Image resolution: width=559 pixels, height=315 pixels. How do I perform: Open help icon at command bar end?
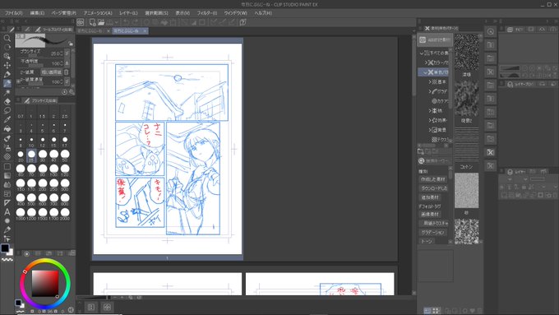[243, 22]
